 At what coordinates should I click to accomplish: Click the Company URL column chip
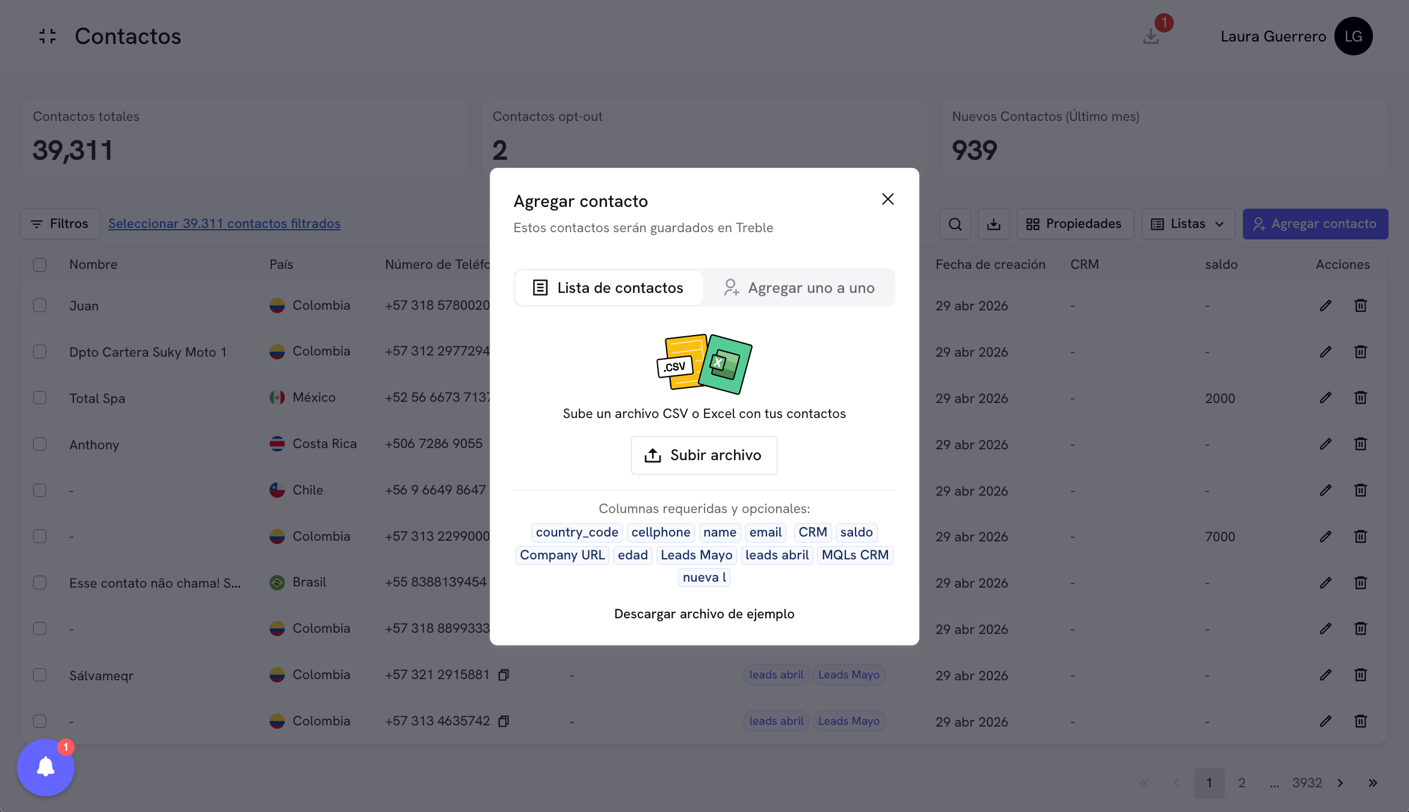pyautogui.click(x=562, y=555)
